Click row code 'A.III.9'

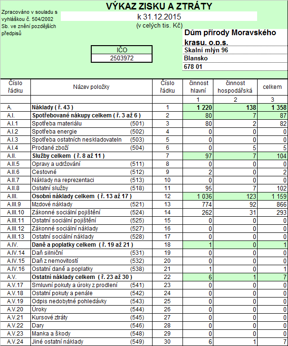point(14,204)
